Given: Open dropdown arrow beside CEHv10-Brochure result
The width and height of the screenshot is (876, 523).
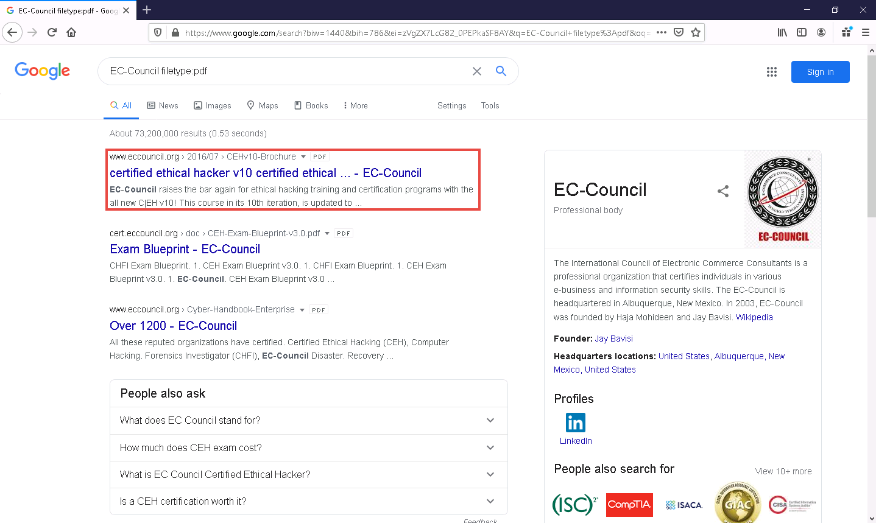Looking at the screenshot, I should coord(303,157).
